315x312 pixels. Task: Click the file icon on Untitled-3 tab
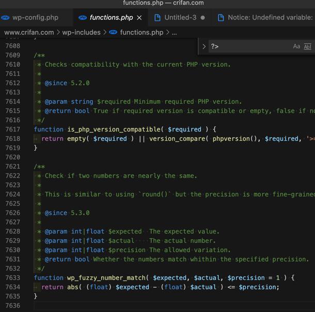(157, 18)
